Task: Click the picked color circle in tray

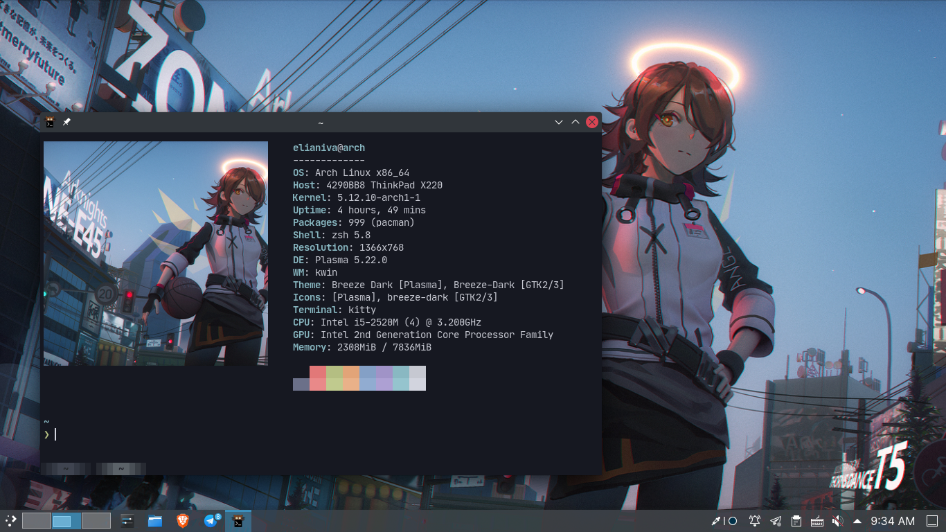Action: coord(733,521)
